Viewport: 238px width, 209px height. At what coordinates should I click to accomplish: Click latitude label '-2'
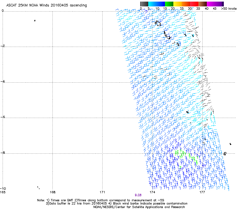(3, 46)
